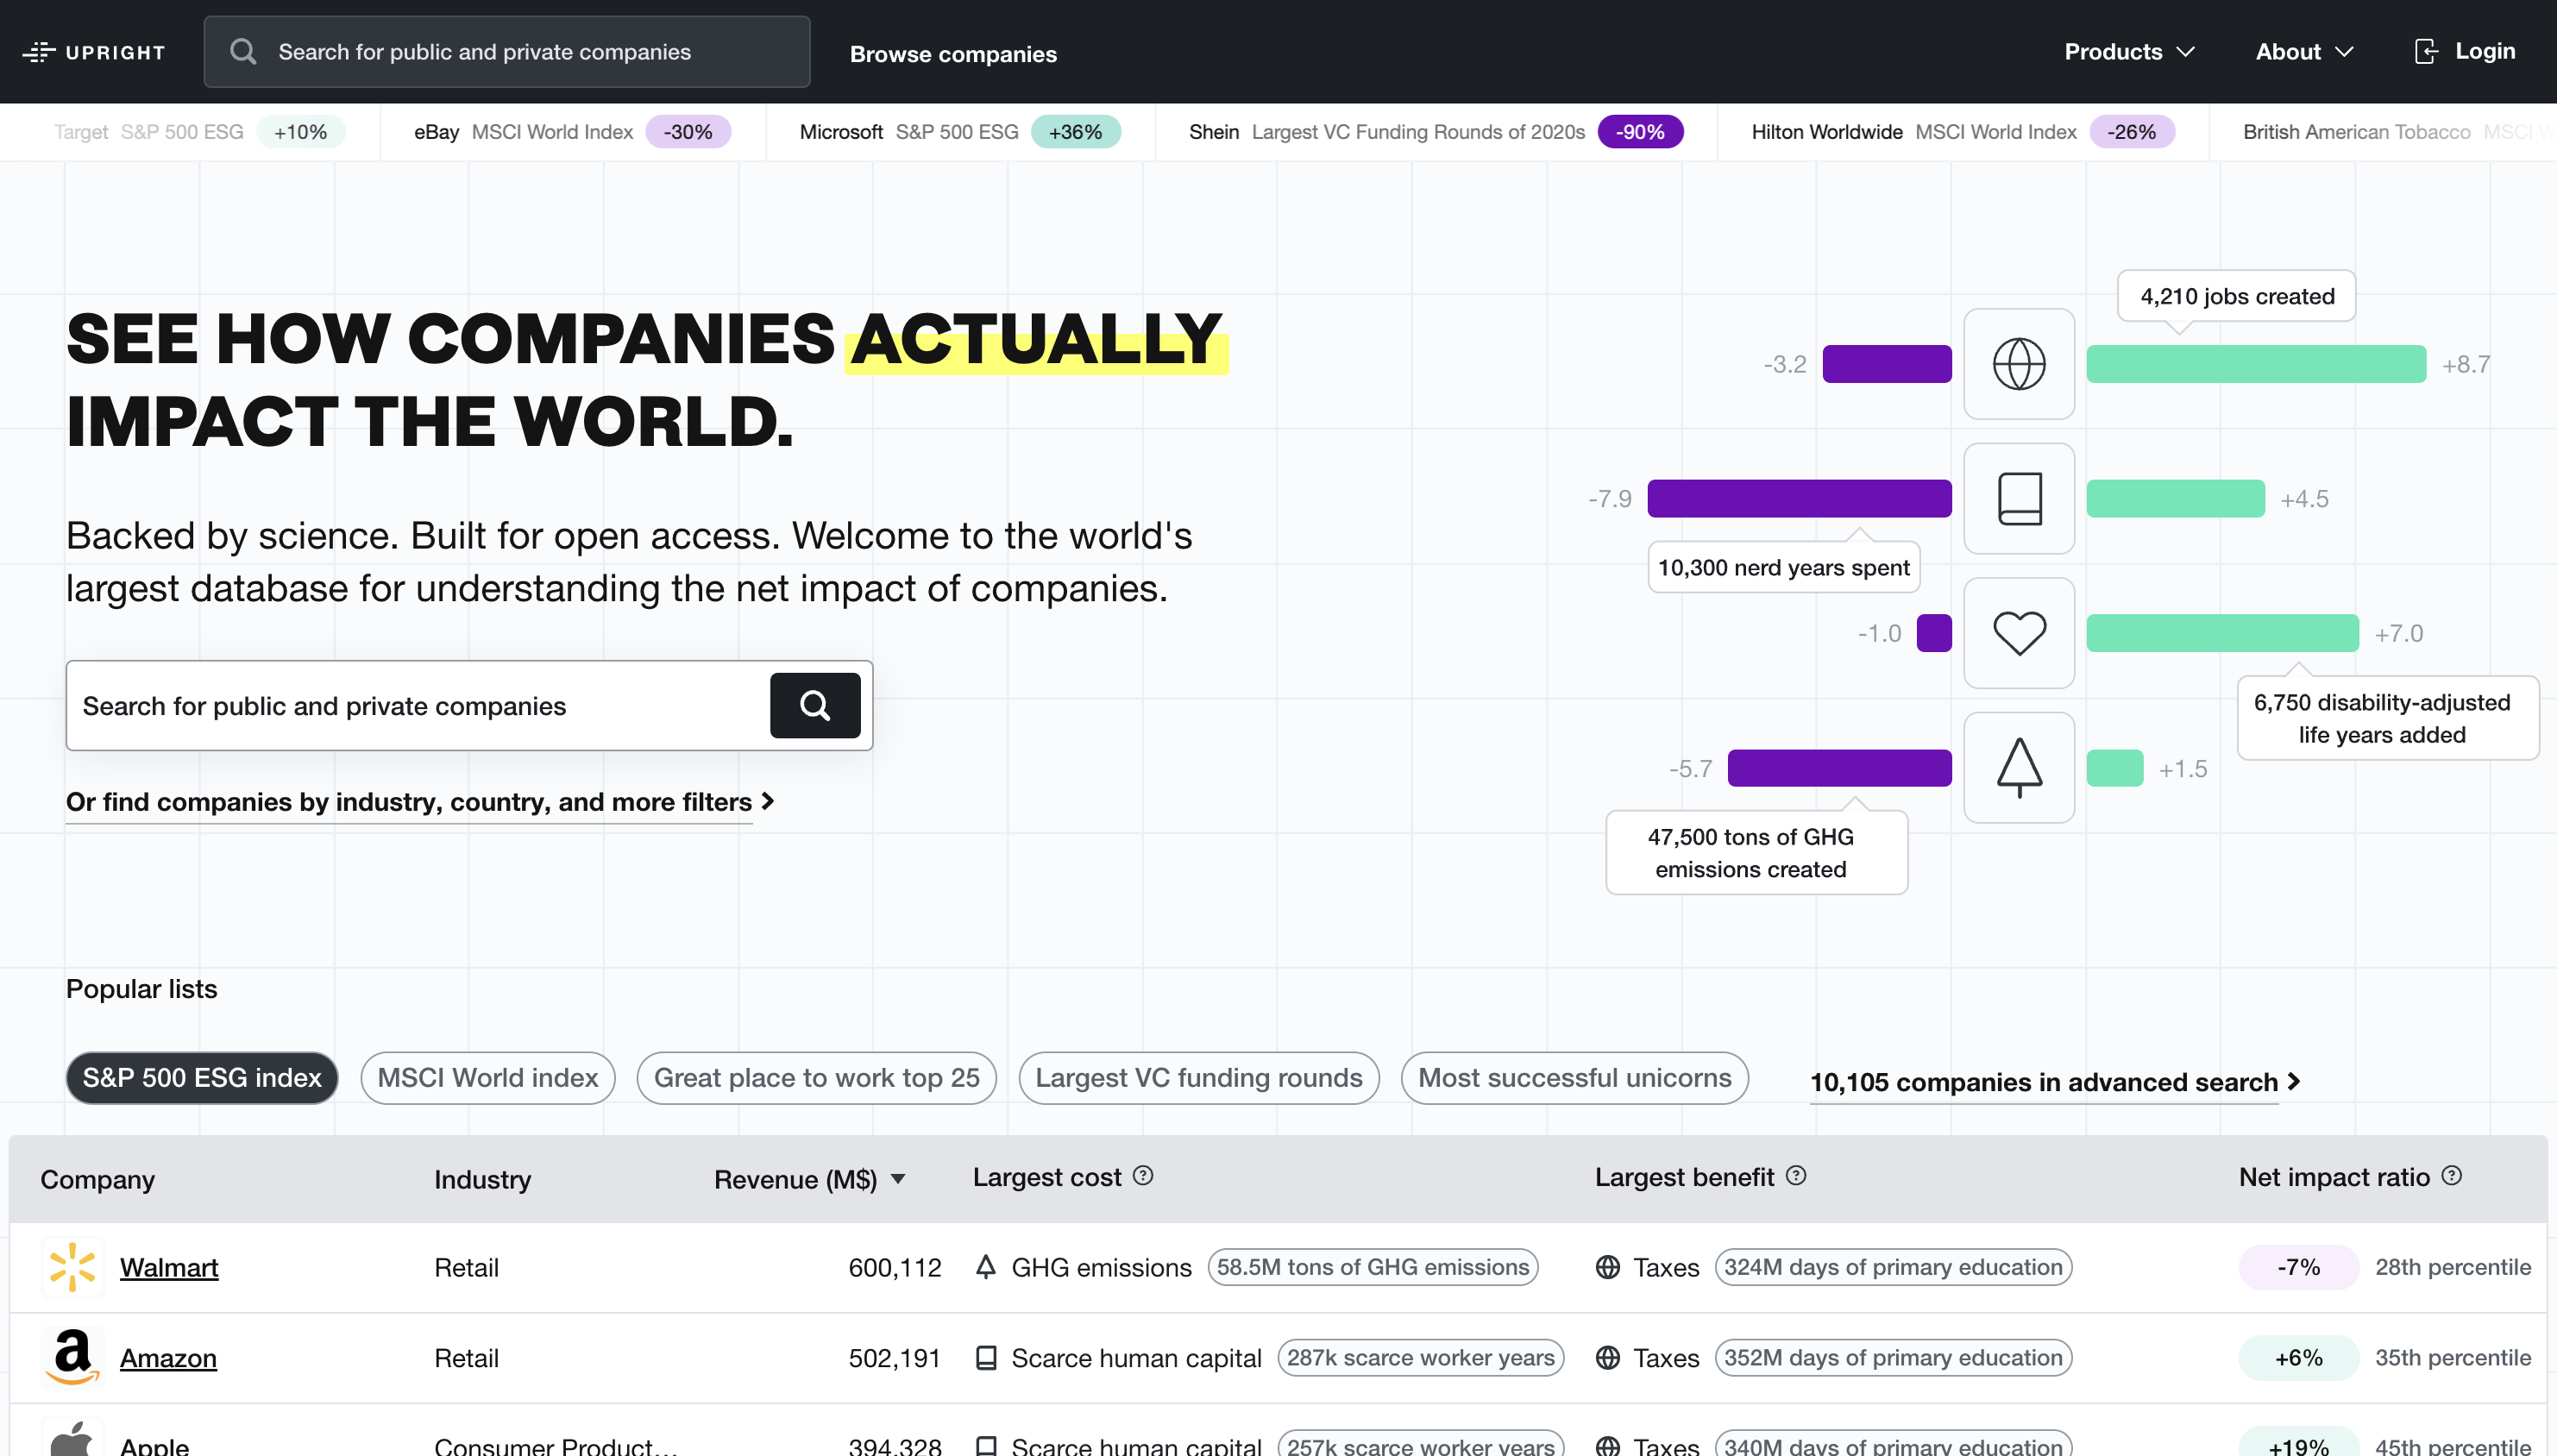
Task: Click Microsoft's +36% score badge
Action: 1076,131
